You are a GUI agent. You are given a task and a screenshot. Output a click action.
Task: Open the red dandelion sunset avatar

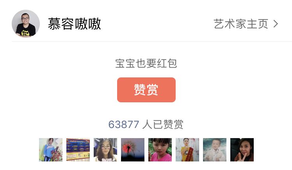(133, 150)
